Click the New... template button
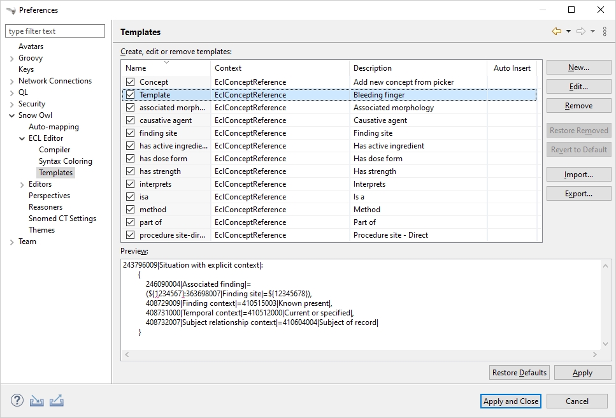Screen dimensions: 616x418 point(578,68)
